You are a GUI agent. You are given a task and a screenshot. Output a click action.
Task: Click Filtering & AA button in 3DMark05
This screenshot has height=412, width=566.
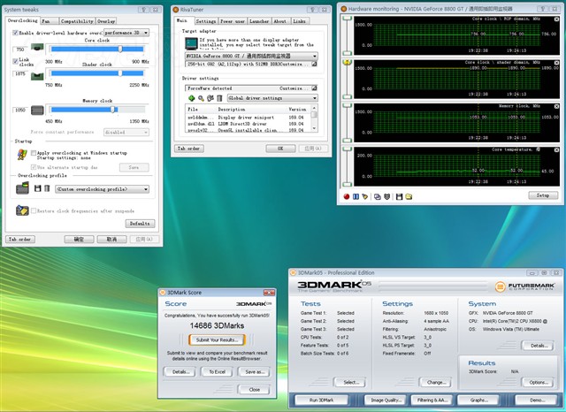tap(432, 400)
